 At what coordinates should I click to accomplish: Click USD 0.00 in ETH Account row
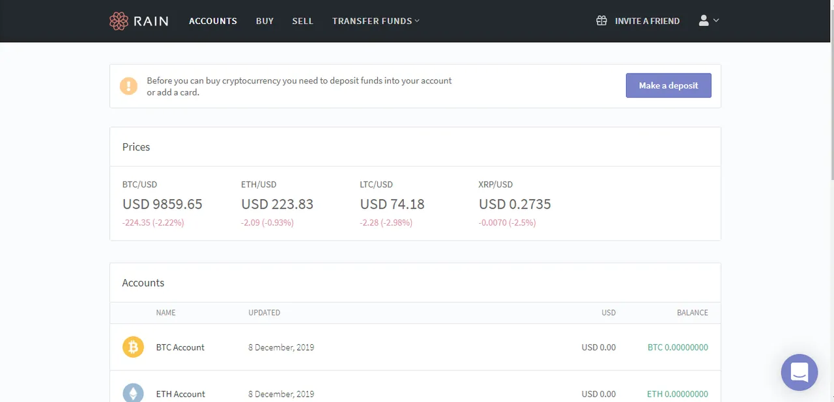[x=599, y=394]
